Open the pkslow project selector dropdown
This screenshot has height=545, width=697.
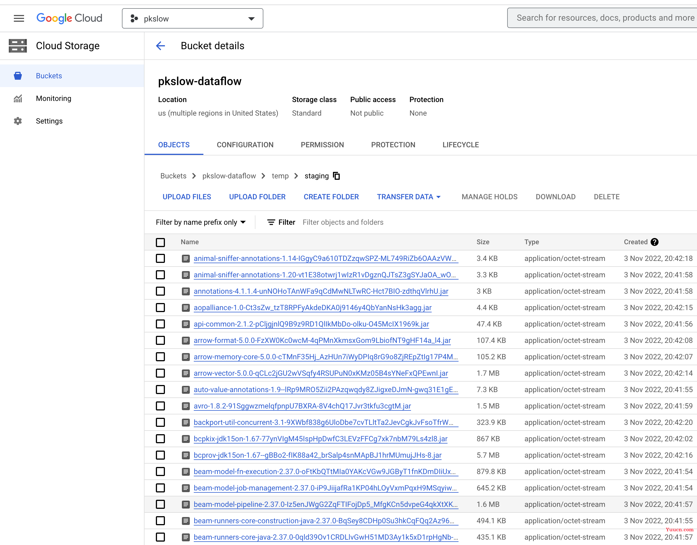coord(193,18)
